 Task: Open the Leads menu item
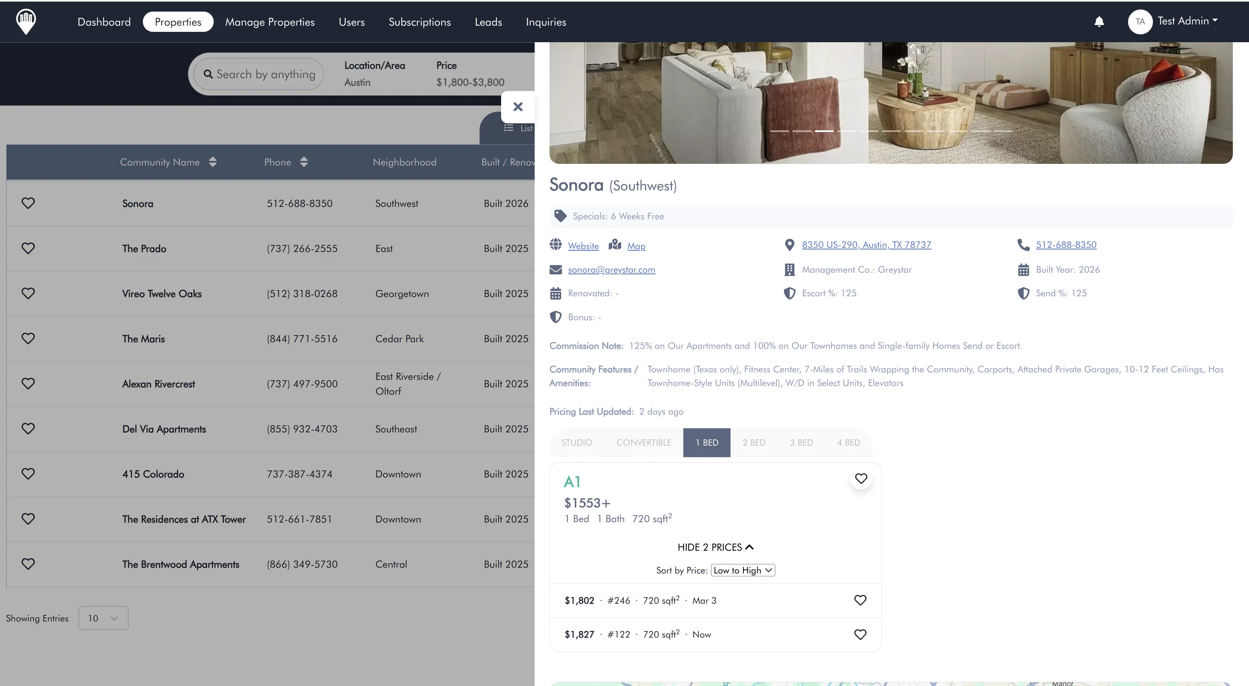click(488, 22)
